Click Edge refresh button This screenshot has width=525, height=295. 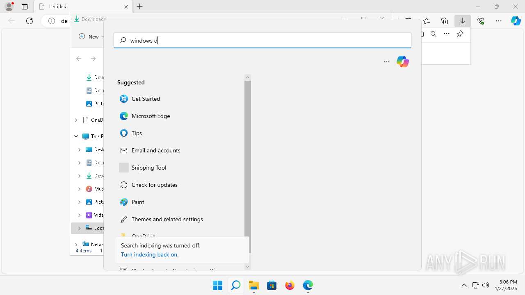pos(30,21)
